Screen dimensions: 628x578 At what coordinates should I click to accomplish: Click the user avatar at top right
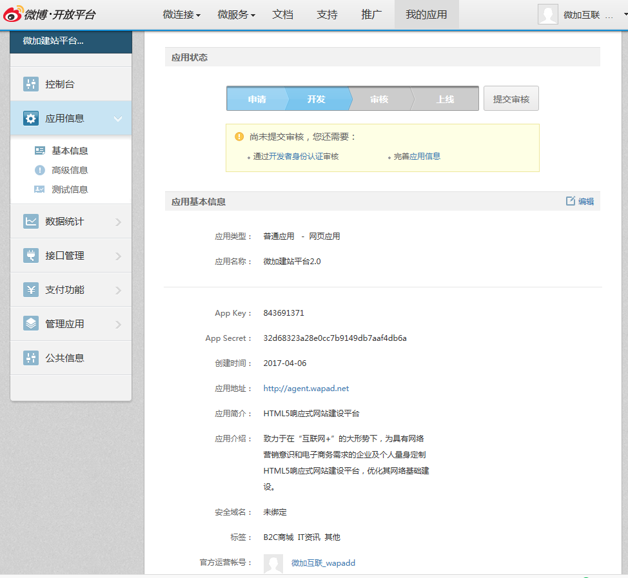click(547, 14)
